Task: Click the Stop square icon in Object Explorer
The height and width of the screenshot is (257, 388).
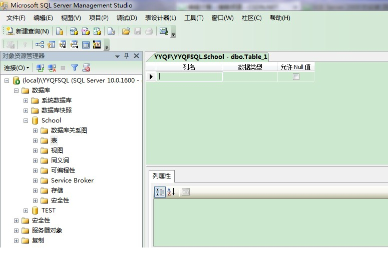Action: click(63, 67)
